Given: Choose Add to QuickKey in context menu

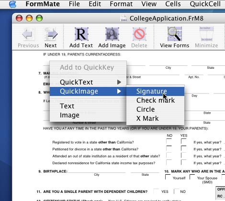Looking at the screenshot, I should click(88, 67).
